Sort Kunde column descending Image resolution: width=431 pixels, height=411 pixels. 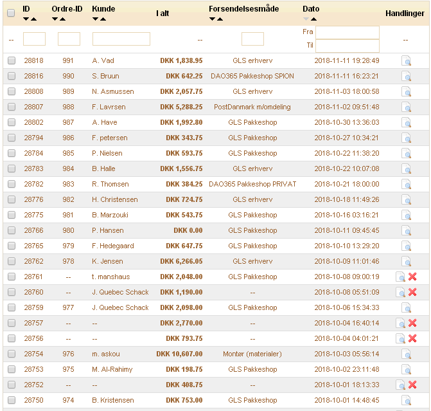[x=95, y=19]
